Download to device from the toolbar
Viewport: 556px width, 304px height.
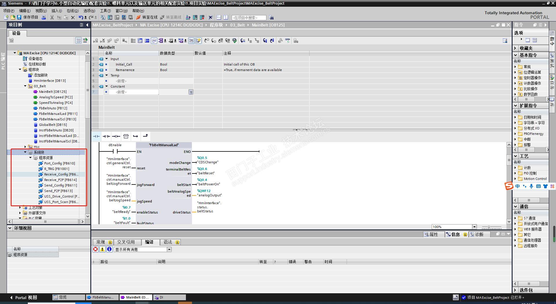click(x=110, y=17)
